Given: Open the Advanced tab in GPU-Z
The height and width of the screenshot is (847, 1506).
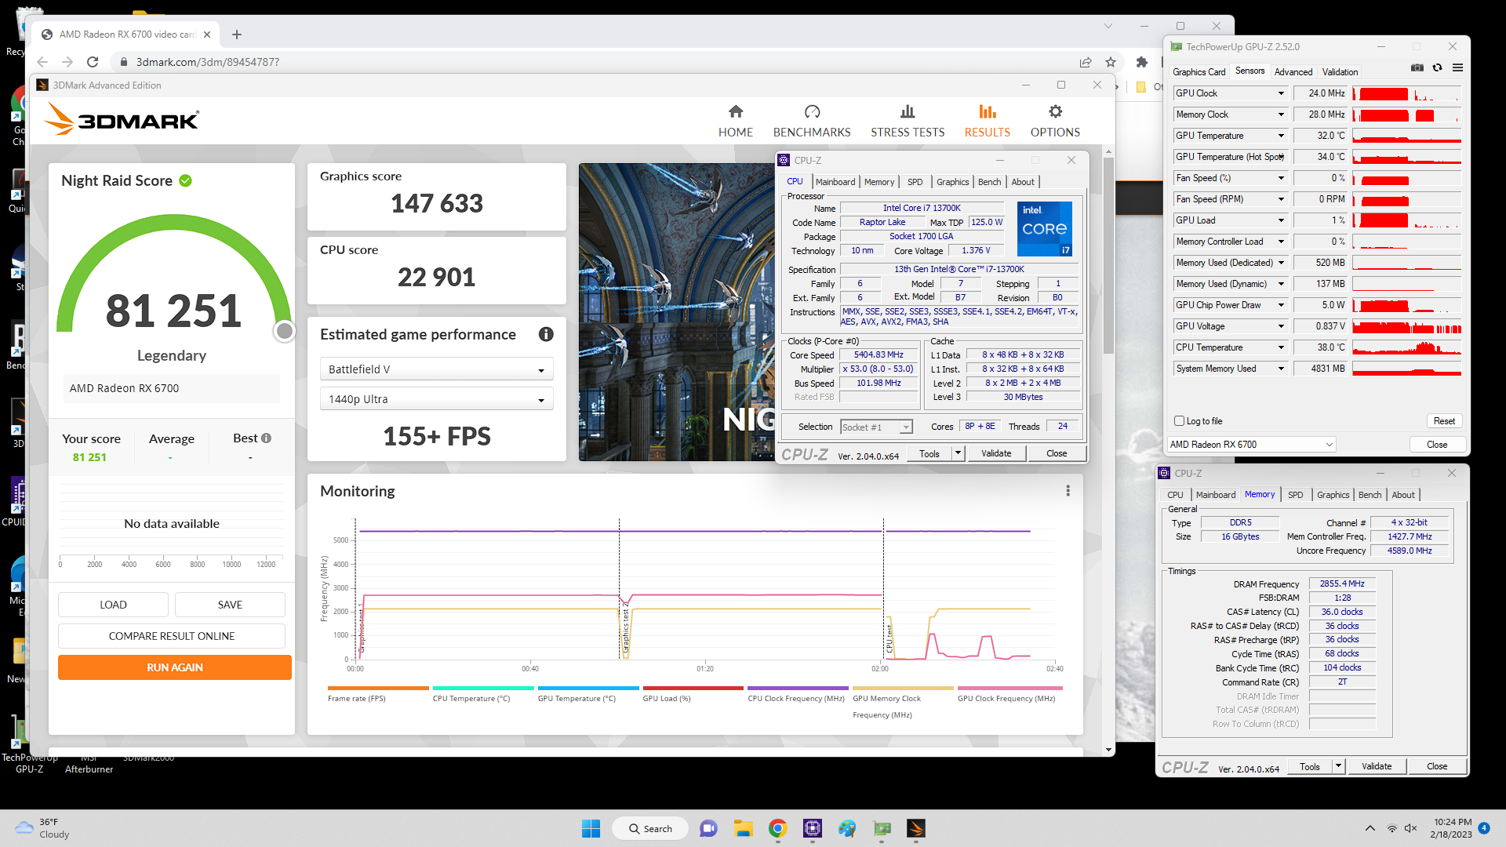Looking at the screenshot, I should tap(1293, 71).
